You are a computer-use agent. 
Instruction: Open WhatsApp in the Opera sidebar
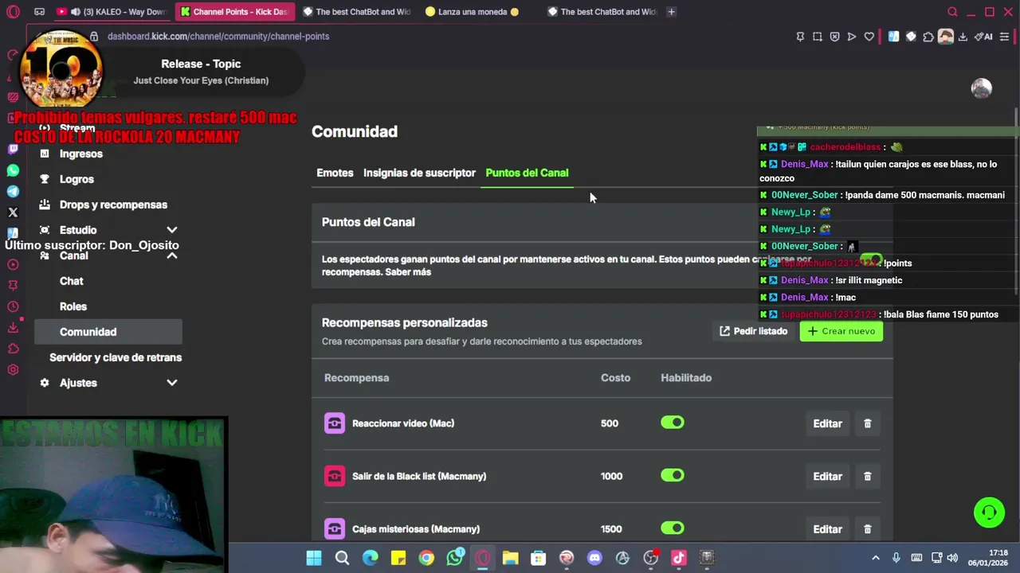point(13,170)
